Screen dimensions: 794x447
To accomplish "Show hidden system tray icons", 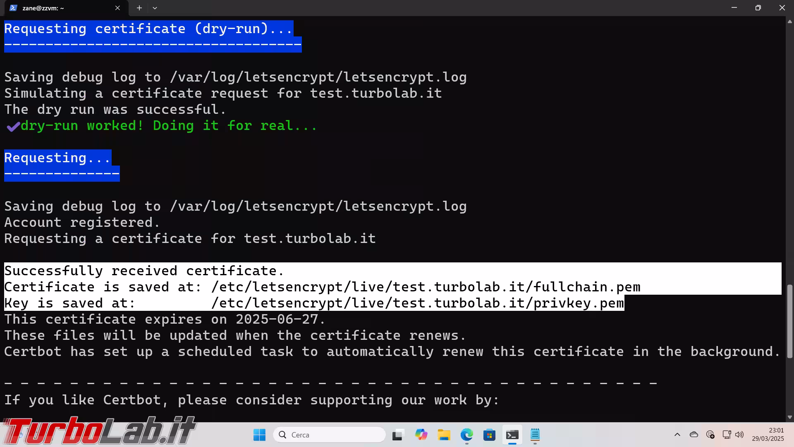I will pos(677,435).
